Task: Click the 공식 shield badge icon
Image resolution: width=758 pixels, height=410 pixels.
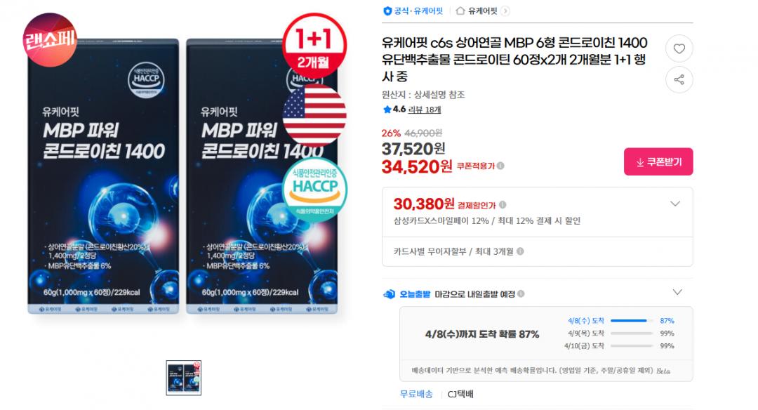Action: point(387,11)
